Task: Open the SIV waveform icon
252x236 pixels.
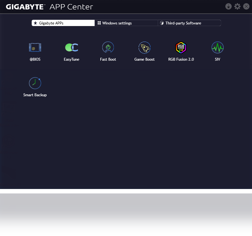Action: tap(217, 48)
